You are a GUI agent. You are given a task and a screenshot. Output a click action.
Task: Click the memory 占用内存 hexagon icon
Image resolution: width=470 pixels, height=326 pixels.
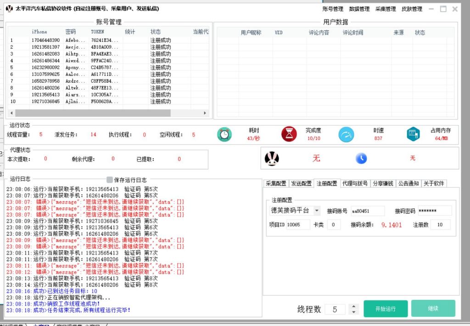point(413,134)
